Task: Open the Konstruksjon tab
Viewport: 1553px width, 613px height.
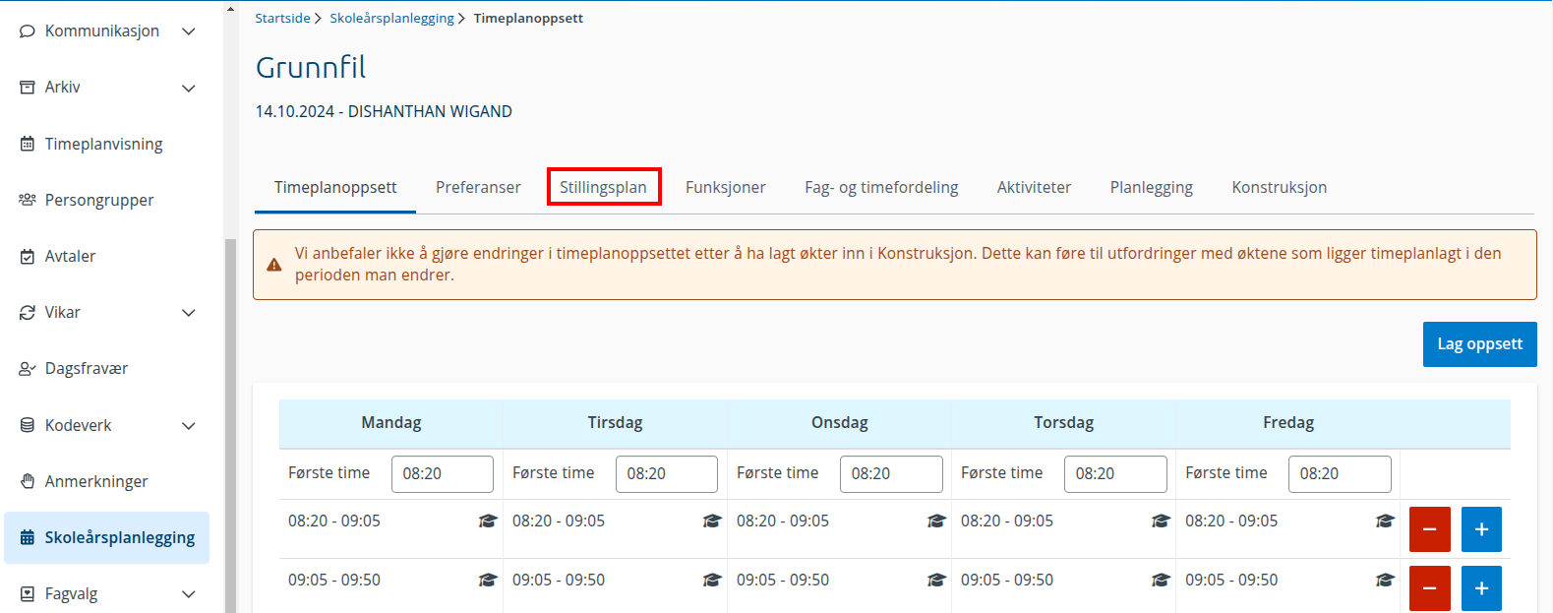Action: pyautogui.click(x=1280, y=187)
